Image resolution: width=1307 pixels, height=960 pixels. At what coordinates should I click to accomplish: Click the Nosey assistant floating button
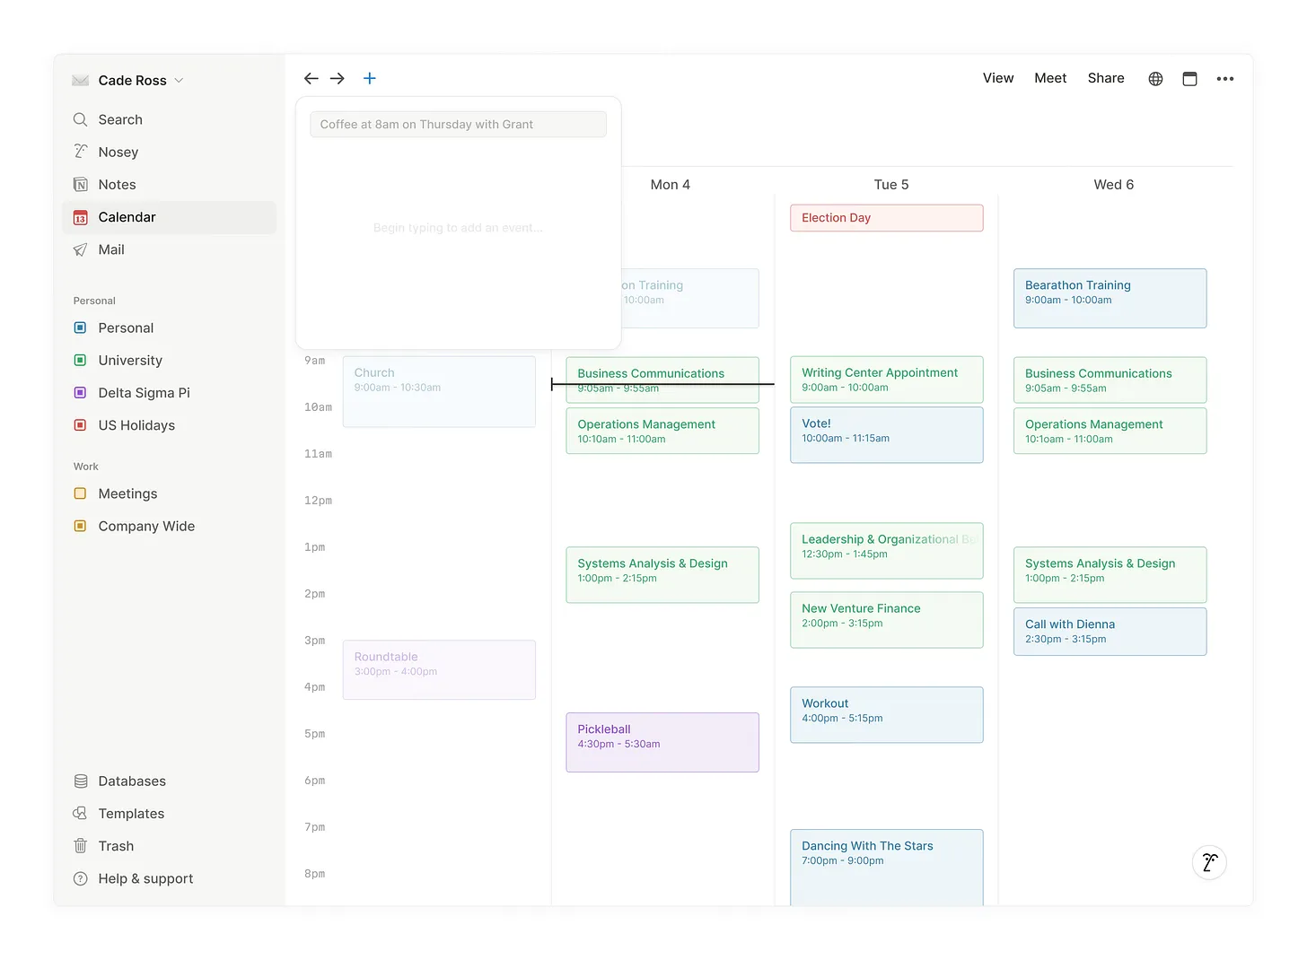[x=1209, y=862]
